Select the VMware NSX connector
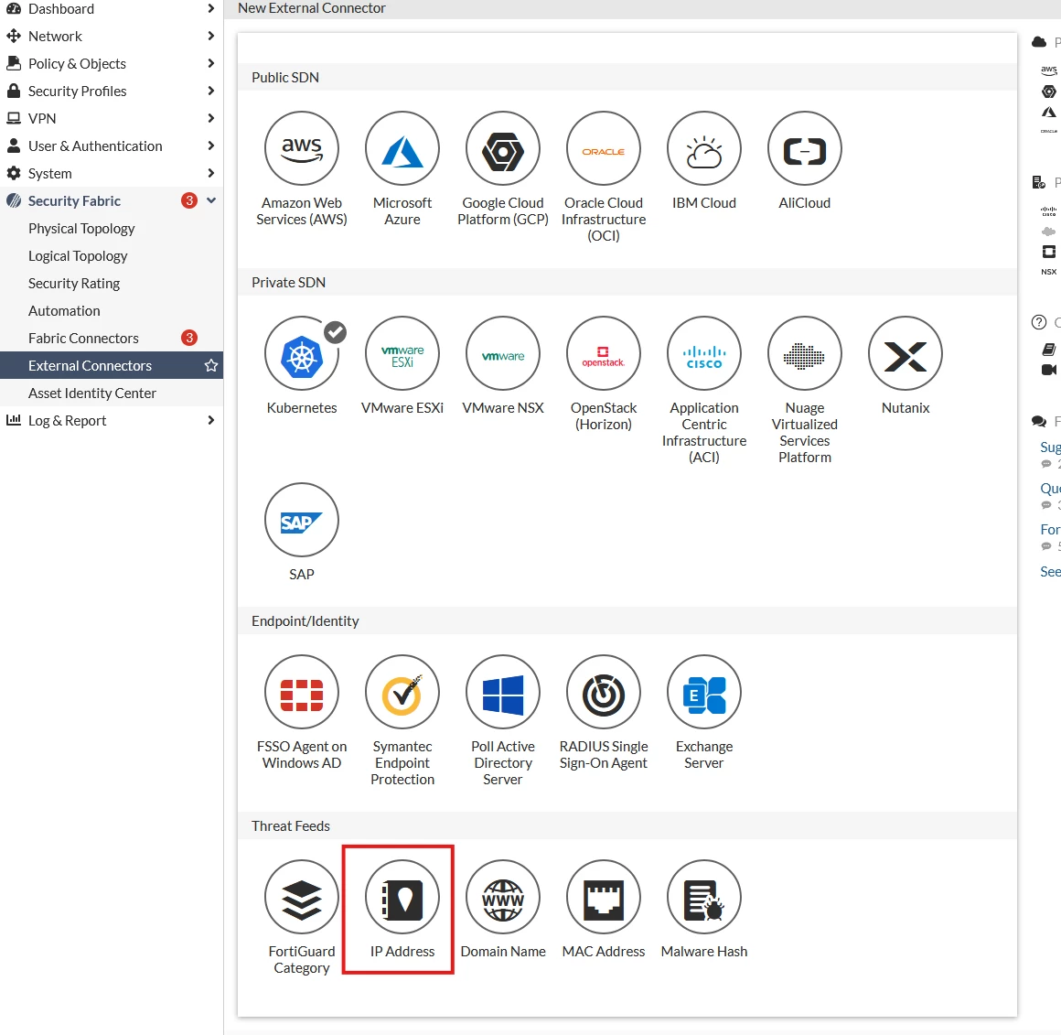Viewport: 1061px width, 1035px height. (503, 353)
